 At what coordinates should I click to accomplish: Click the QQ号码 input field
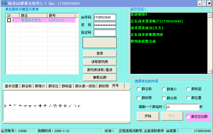(105, 17)
